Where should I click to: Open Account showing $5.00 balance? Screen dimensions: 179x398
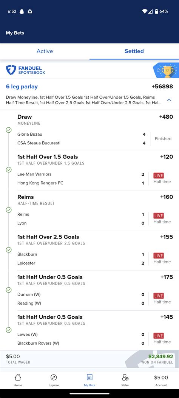(161, 381)
